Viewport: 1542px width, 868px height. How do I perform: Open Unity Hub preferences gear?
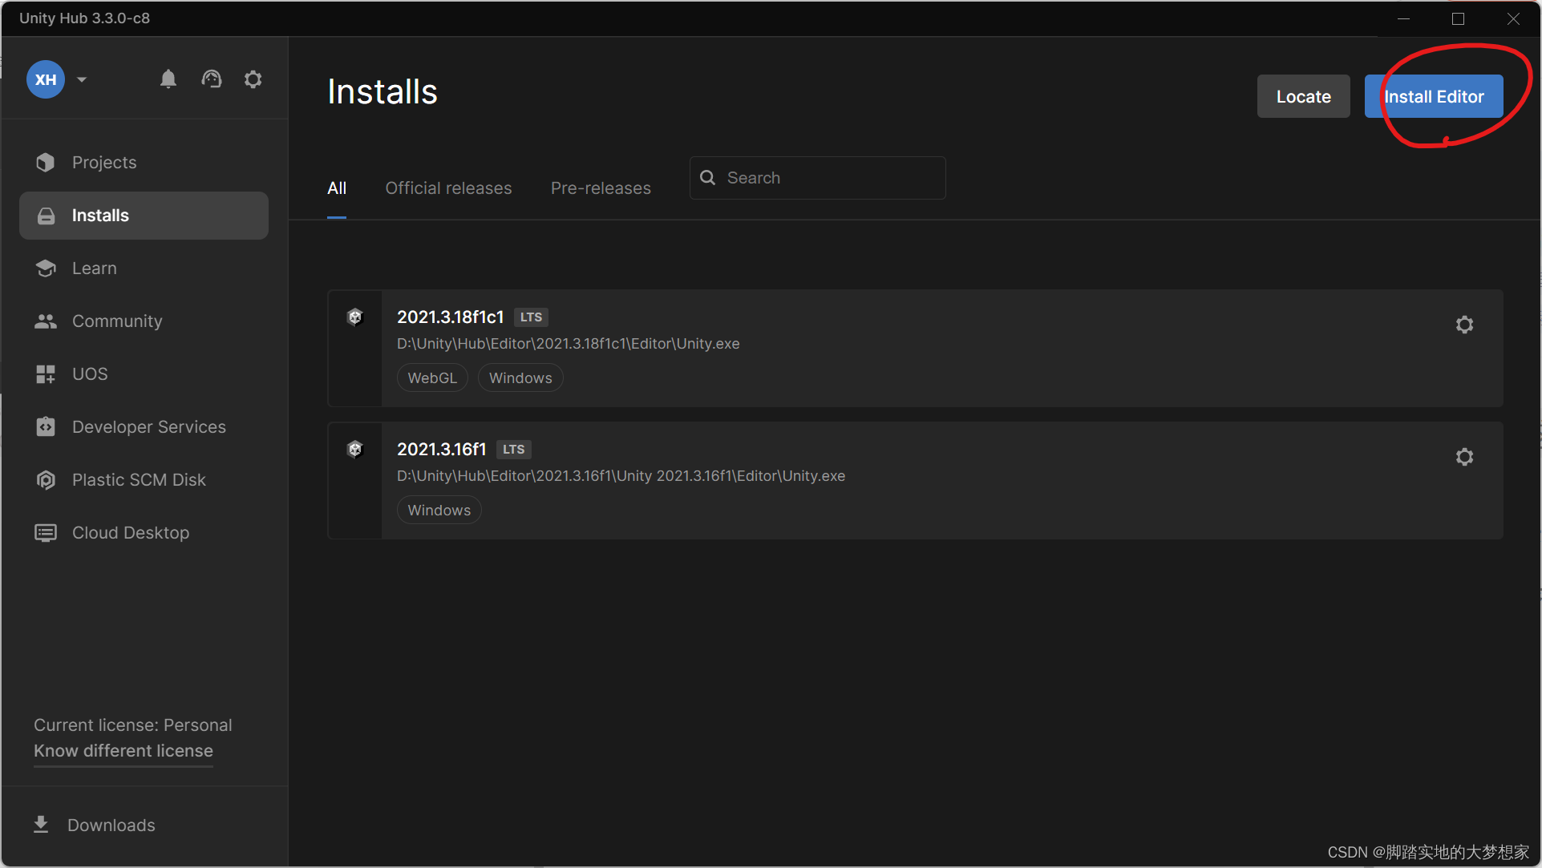[253, 79]
